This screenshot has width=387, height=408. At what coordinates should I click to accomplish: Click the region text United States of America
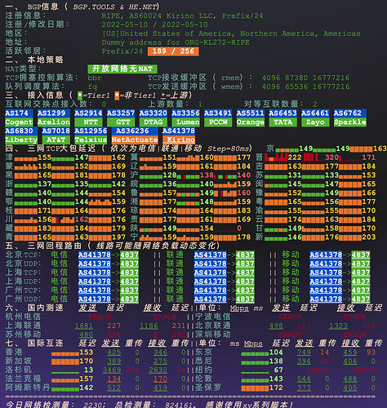(x=176, y=33)
